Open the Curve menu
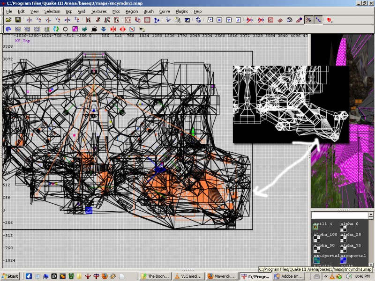The width and height of the screenshot is (375, 281). tap(165, 11)
